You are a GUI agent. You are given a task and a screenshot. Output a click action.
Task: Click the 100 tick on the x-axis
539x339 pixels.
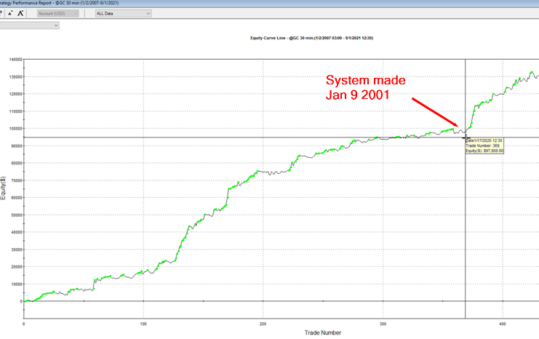[143, 323]
